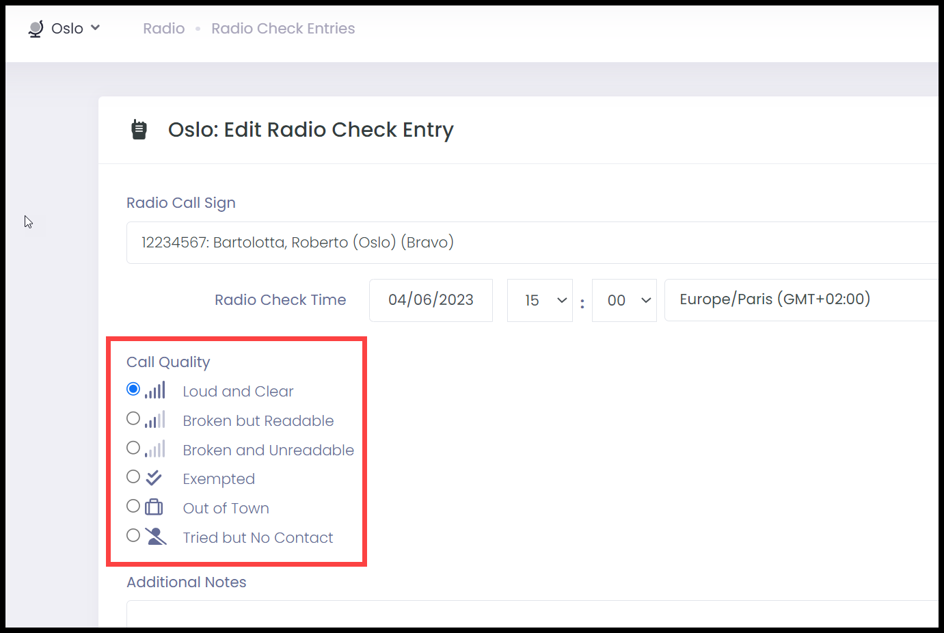The image size is (944, 633).
Task: Click the Exempted label text
Action: pos(219,479)
